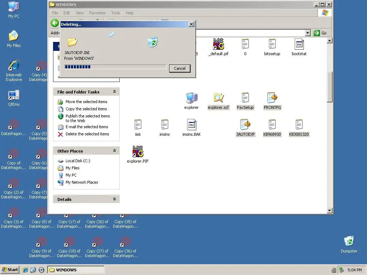Collapse the File and Folder Tasks panel
This screenshot has height=275, width=367.
[114, 92]
